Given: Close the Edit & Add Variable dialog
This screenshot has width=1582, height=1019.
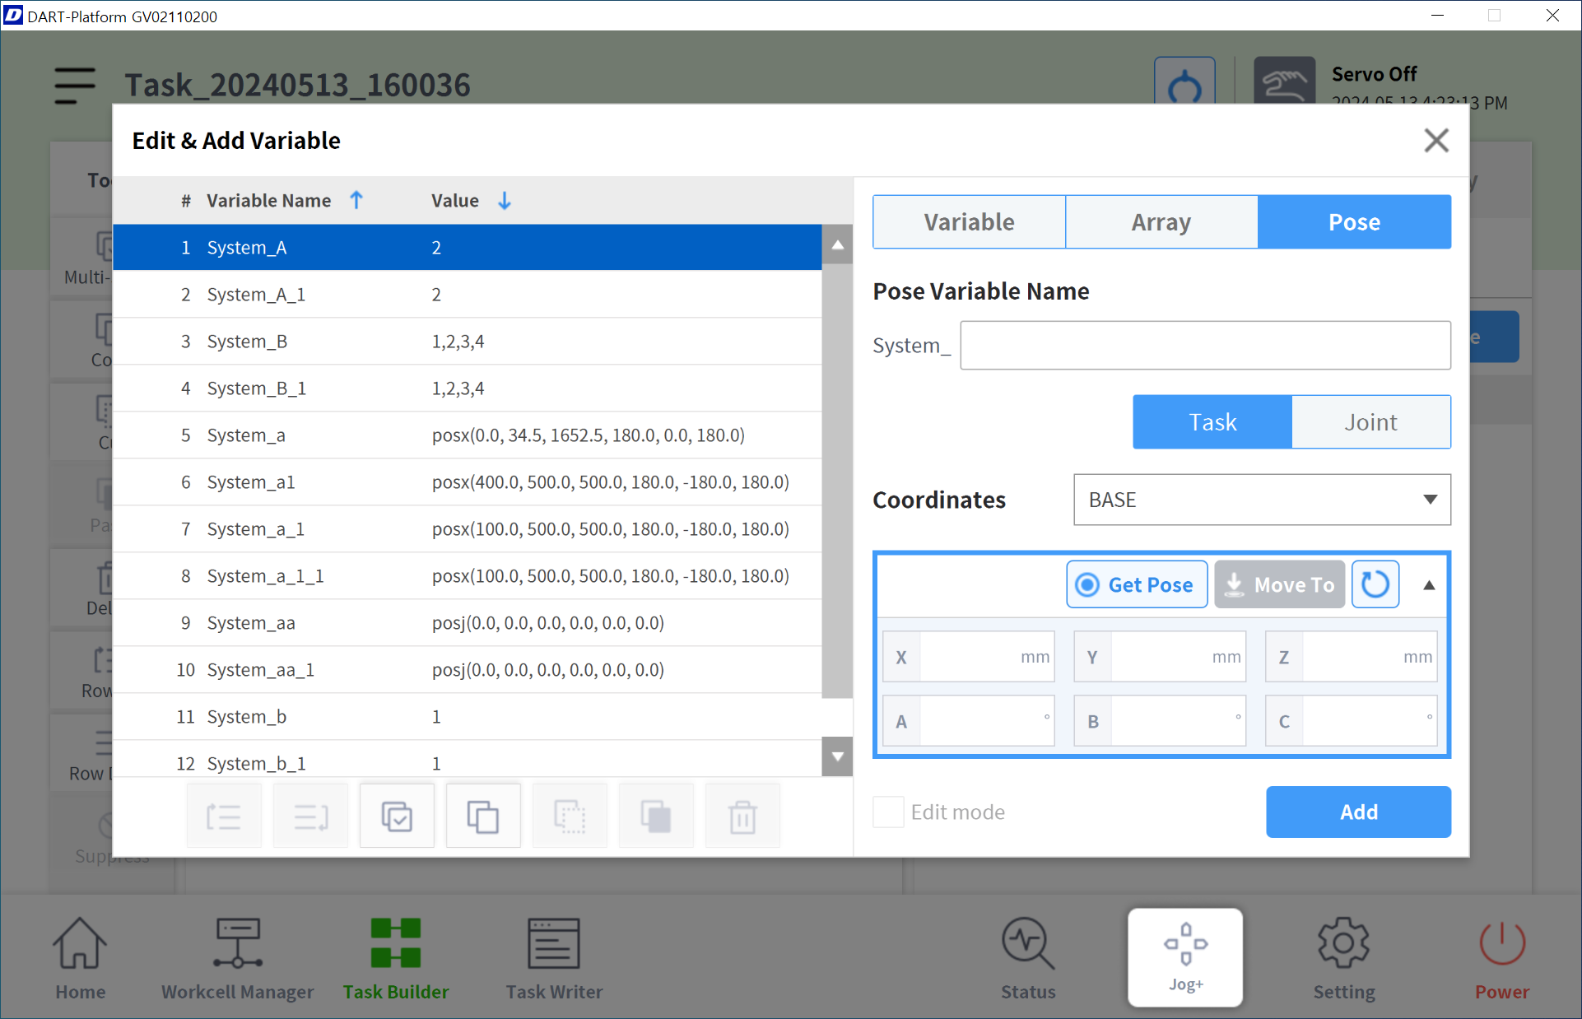Looking at the screenshot, I should tap(1435, 141).
